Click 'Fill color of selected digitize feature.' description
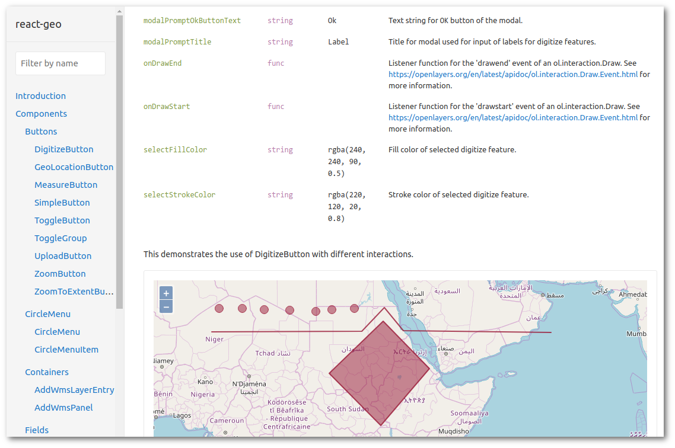This screenshot has width=675, height=448. coord(452,149)
